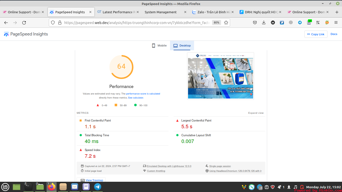Click the black M extension icon
Viewport: 342px width, 192px height.
pos(273,22)
